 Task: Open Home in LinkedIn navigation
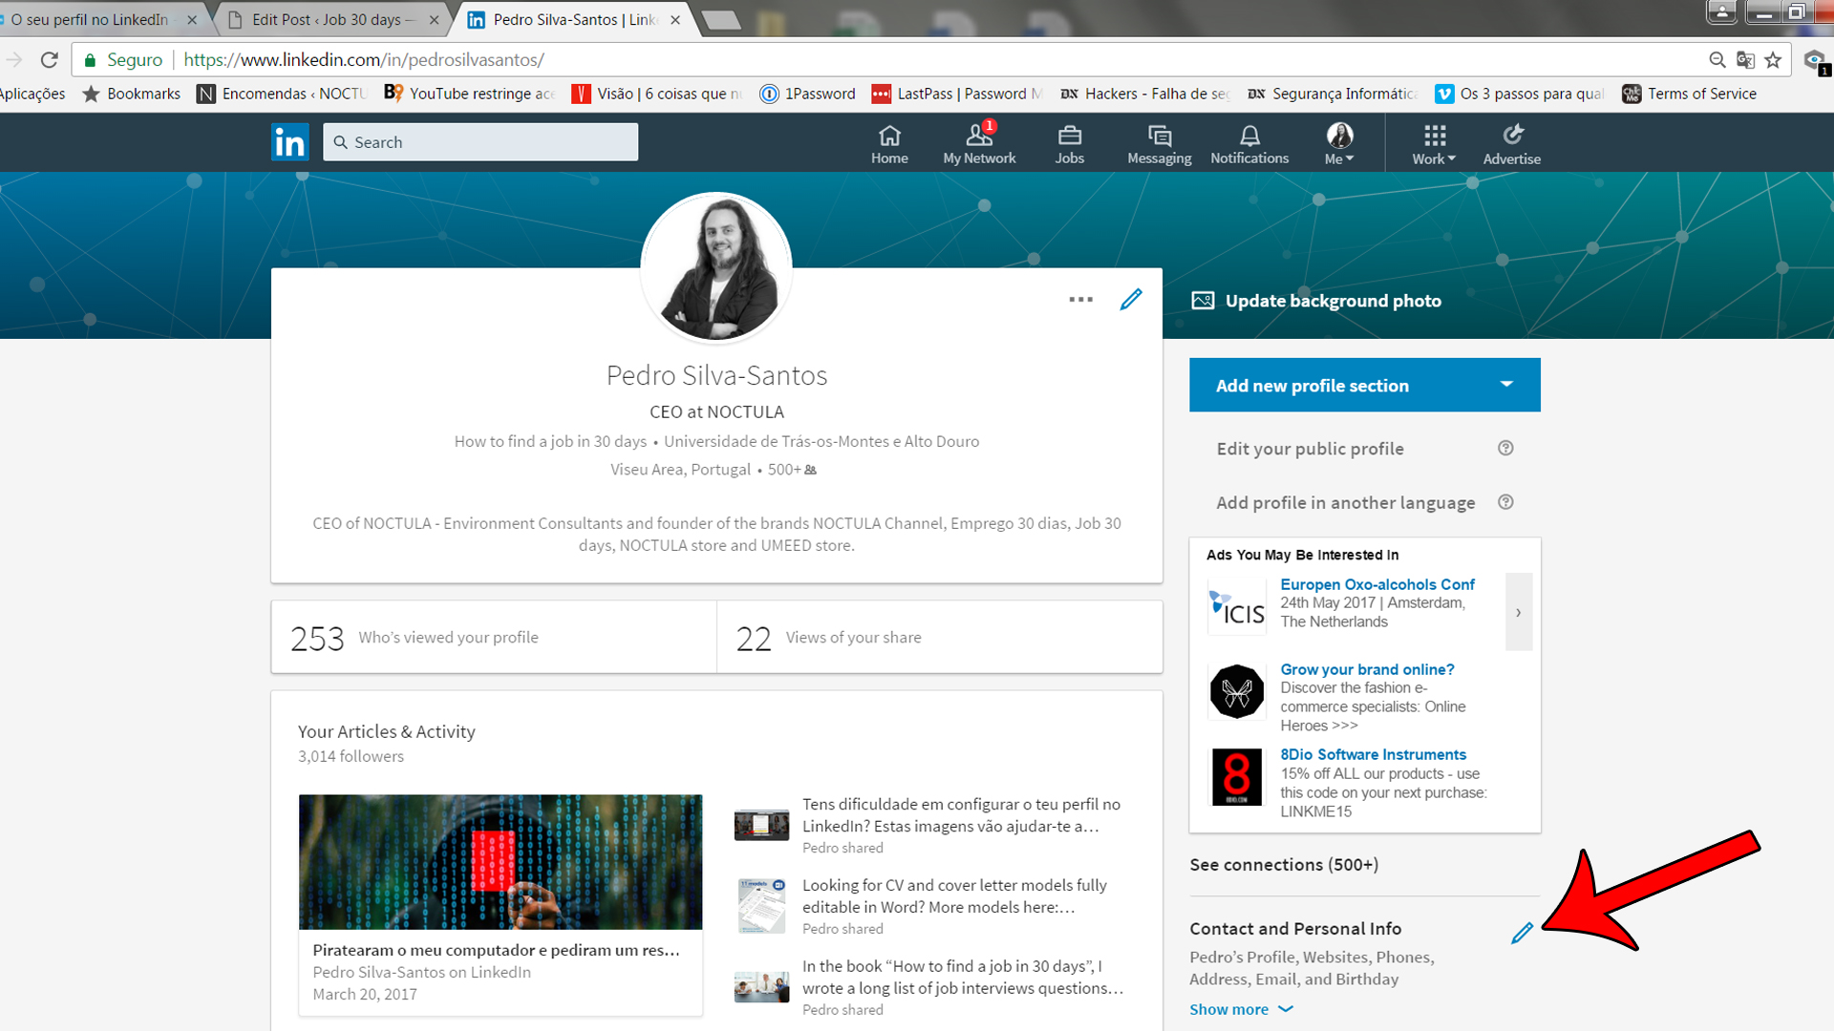tap(889, 144)
